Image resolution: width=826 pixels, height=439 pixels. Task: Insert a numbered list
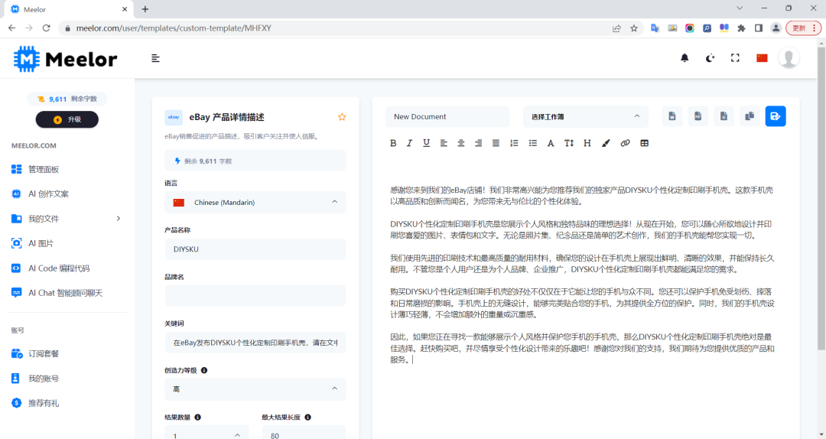tap(514, 143)
